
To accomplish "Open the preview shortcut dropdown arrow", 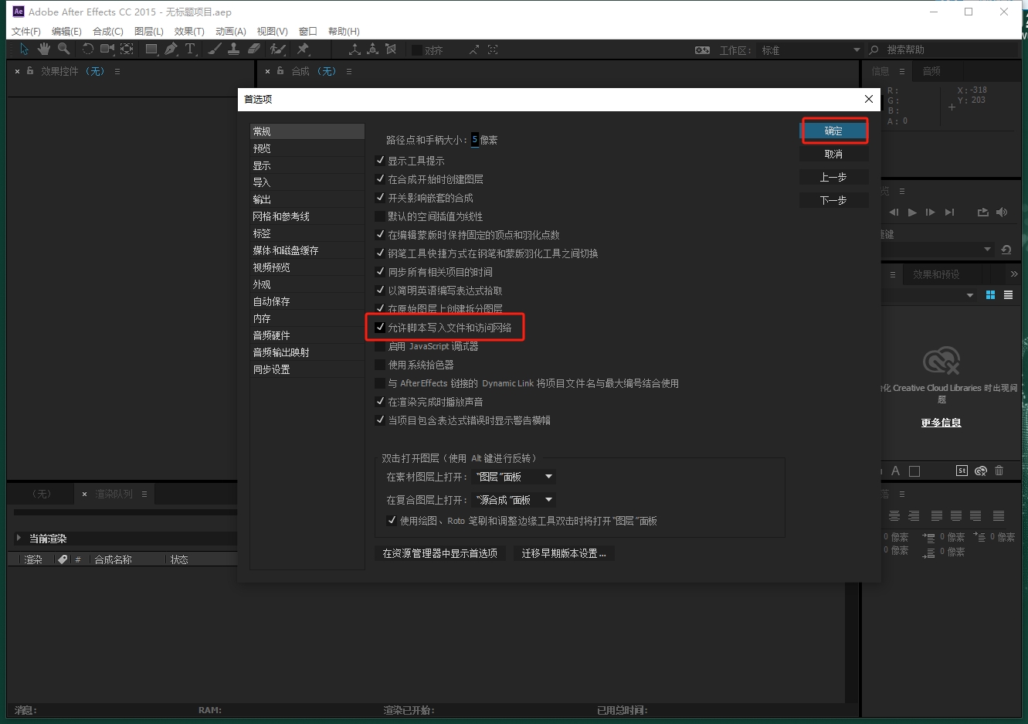I will pyautogui.click(x=987, y=250).
